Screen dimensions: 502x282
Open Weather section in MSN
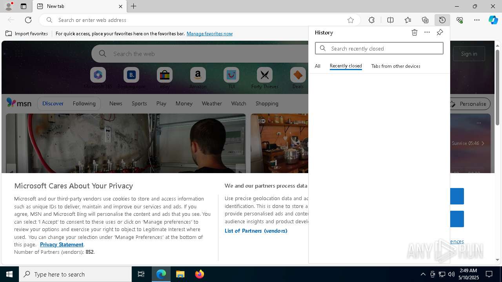(212, 103)
